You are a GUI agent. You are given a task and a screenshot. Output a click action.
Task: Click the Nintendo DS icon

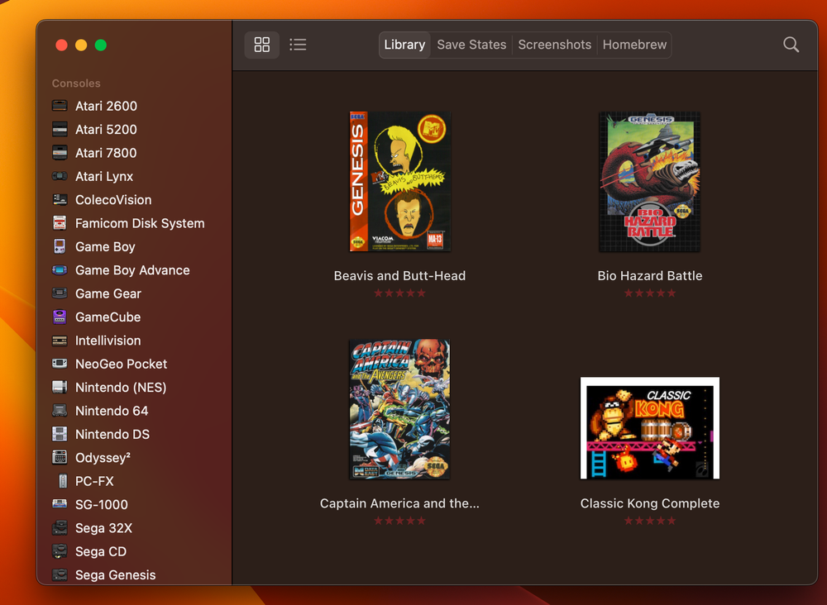coord(60,434)
